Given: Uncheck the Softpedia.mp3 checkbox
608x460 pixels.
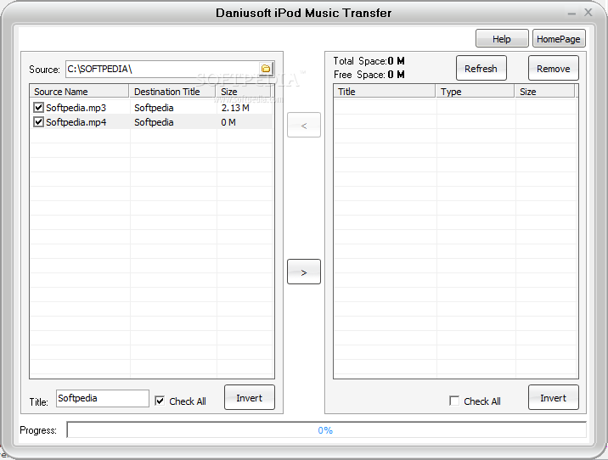Looking at the screenshot, I should [38, 108].
